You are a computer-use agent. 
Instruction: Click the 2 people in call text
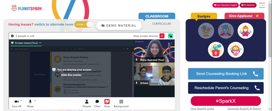pos(25,36)
